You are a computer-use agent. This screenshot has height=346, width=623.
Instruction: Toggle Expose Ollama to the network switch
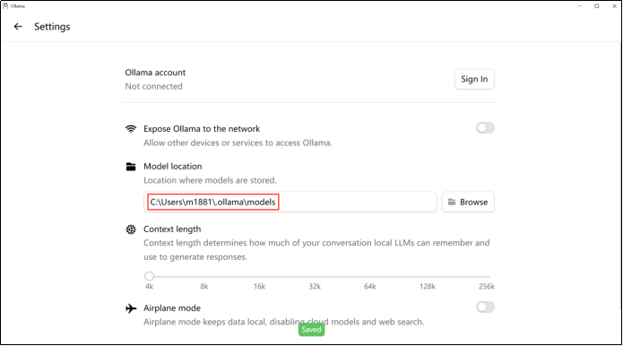click(485, 128)
